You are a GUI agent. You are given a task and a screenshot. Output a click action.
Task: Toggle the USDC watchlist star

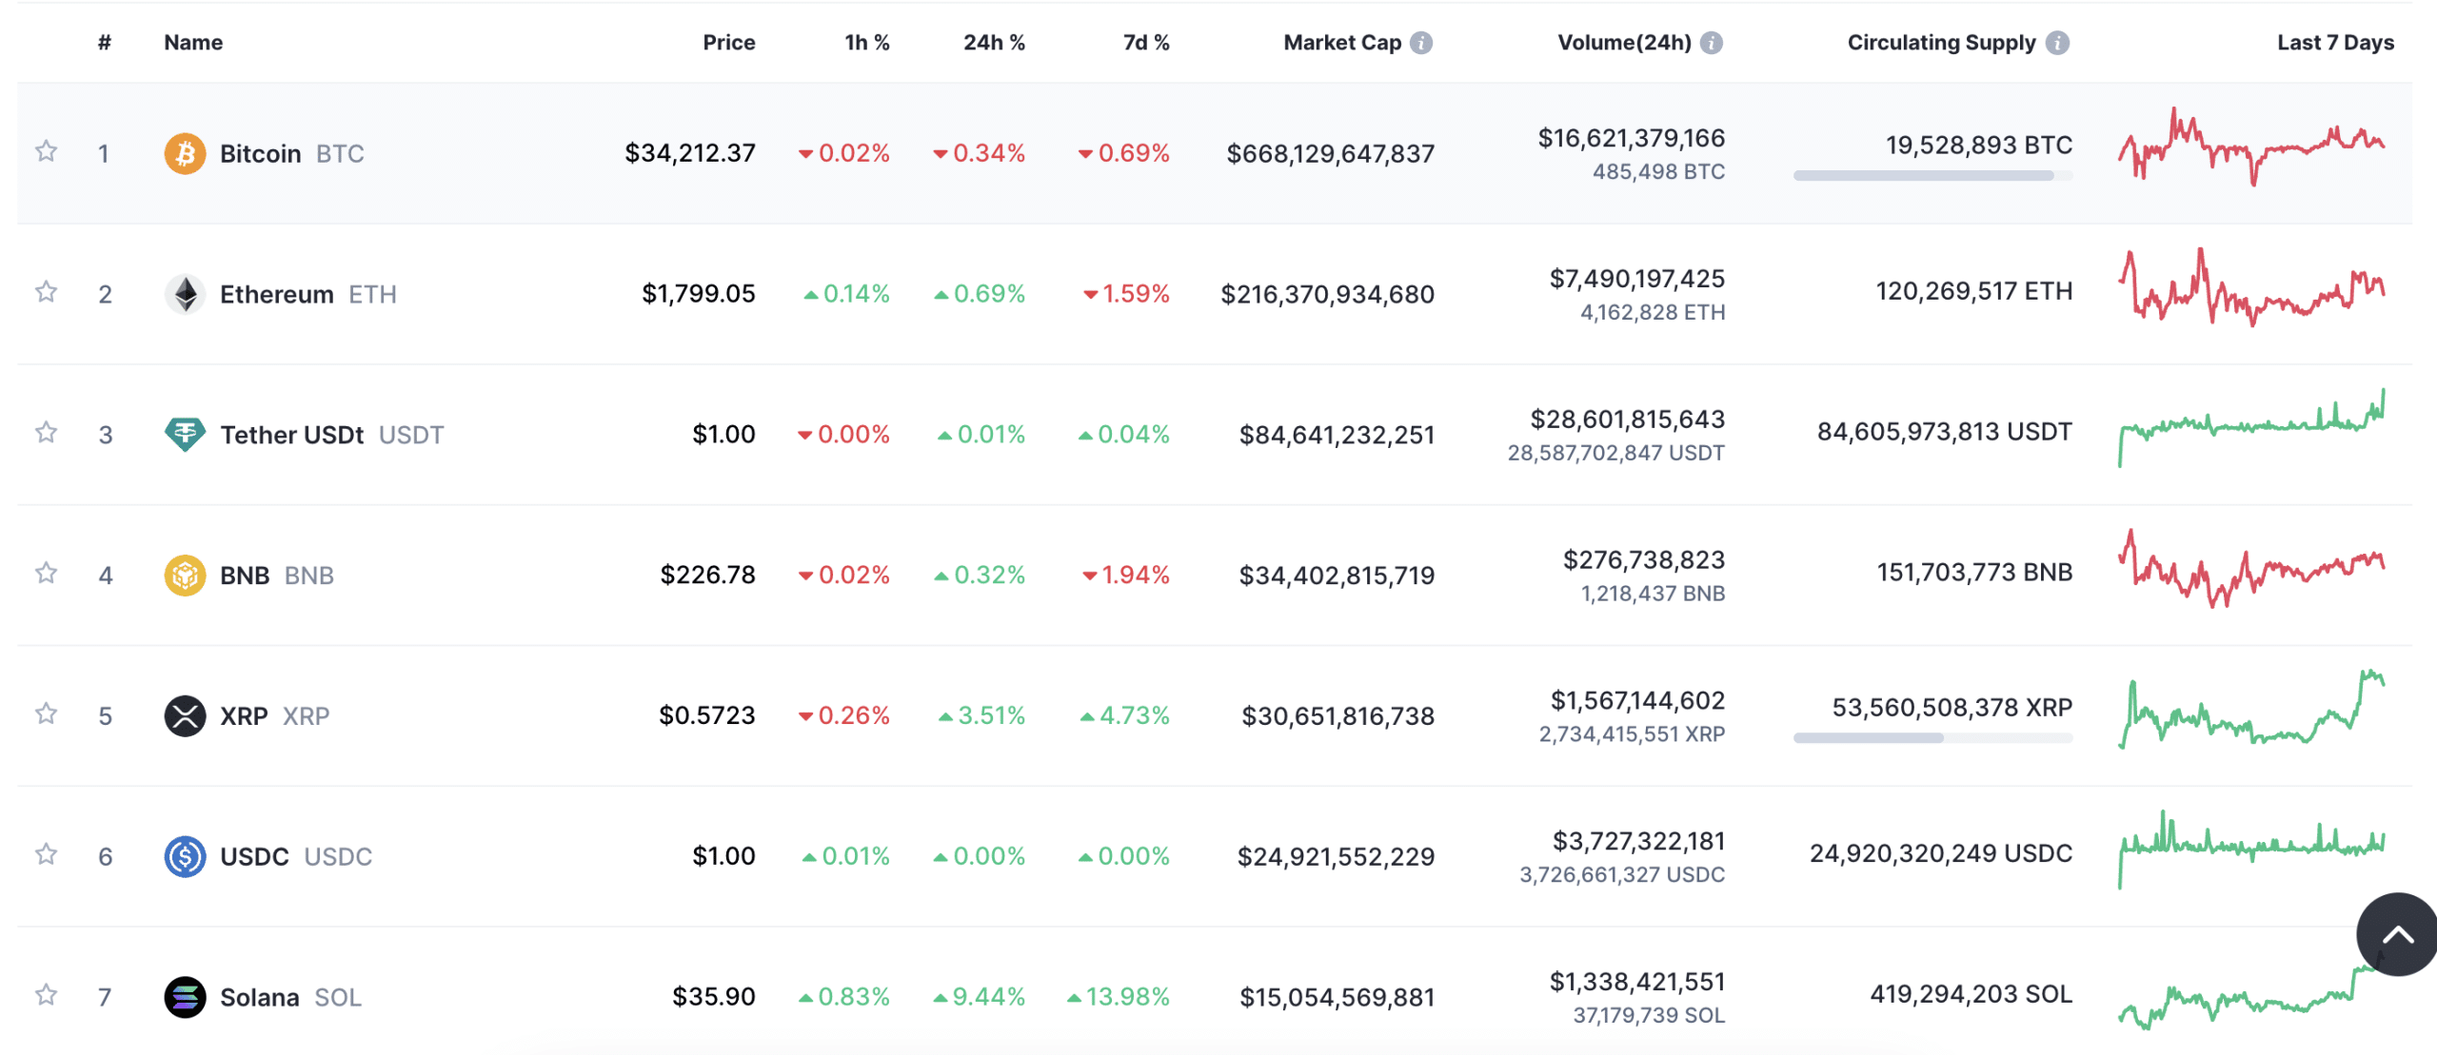pyautogui.click(x=46, y=855)
